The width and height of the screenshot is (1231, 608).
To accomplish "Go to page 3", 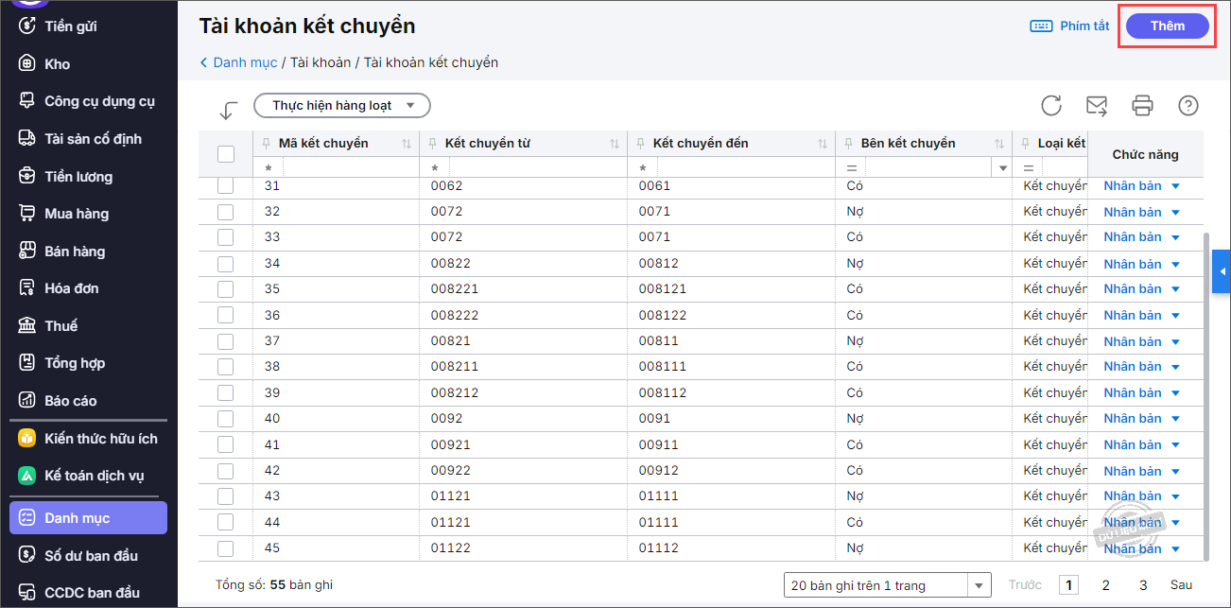I will pos(1143,585).
